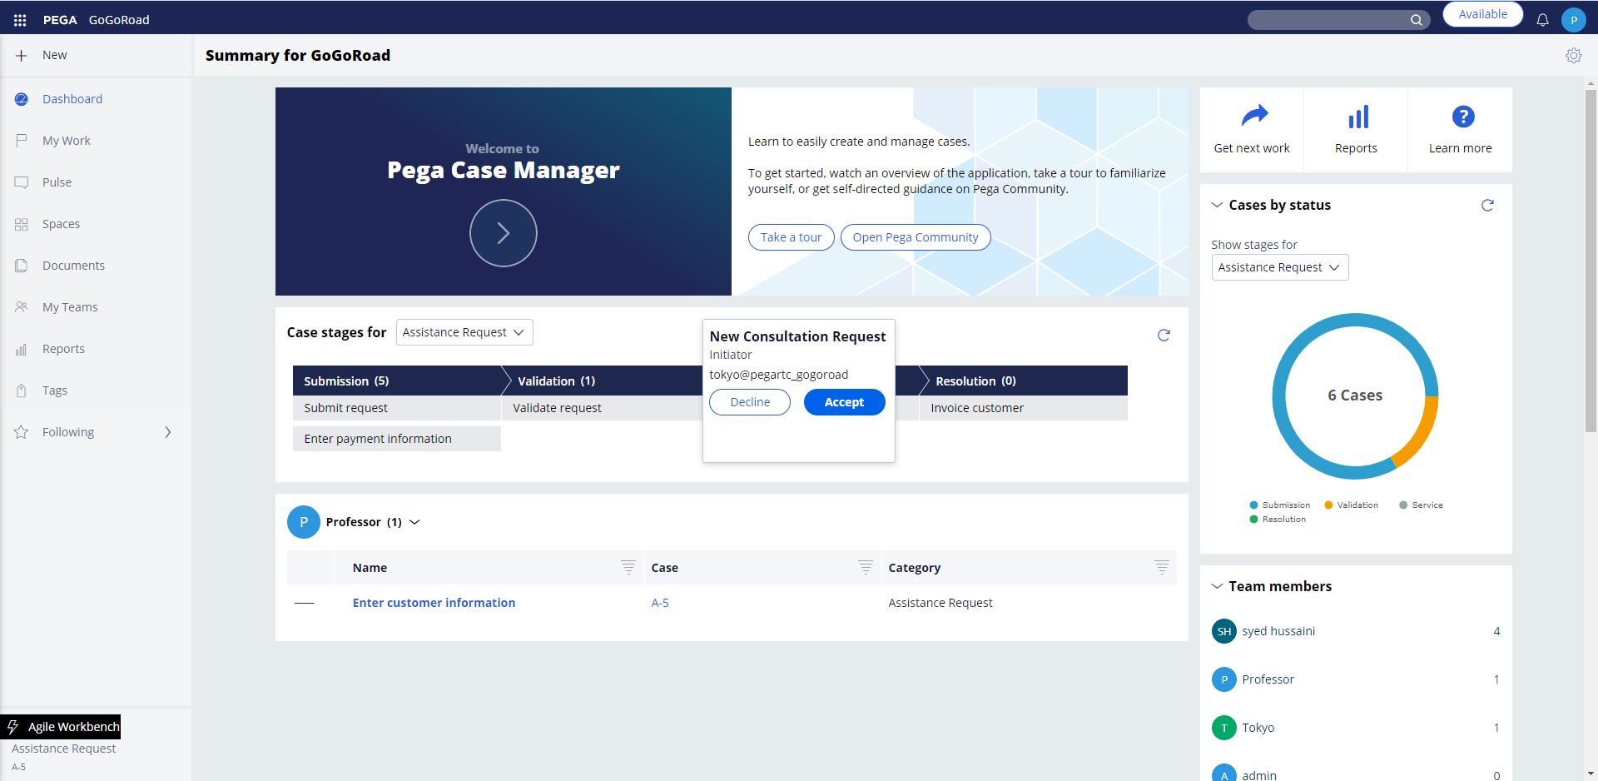Click Open Pega Community button
The height and width of the screenshot is (781, 1598).
(916, 237)
